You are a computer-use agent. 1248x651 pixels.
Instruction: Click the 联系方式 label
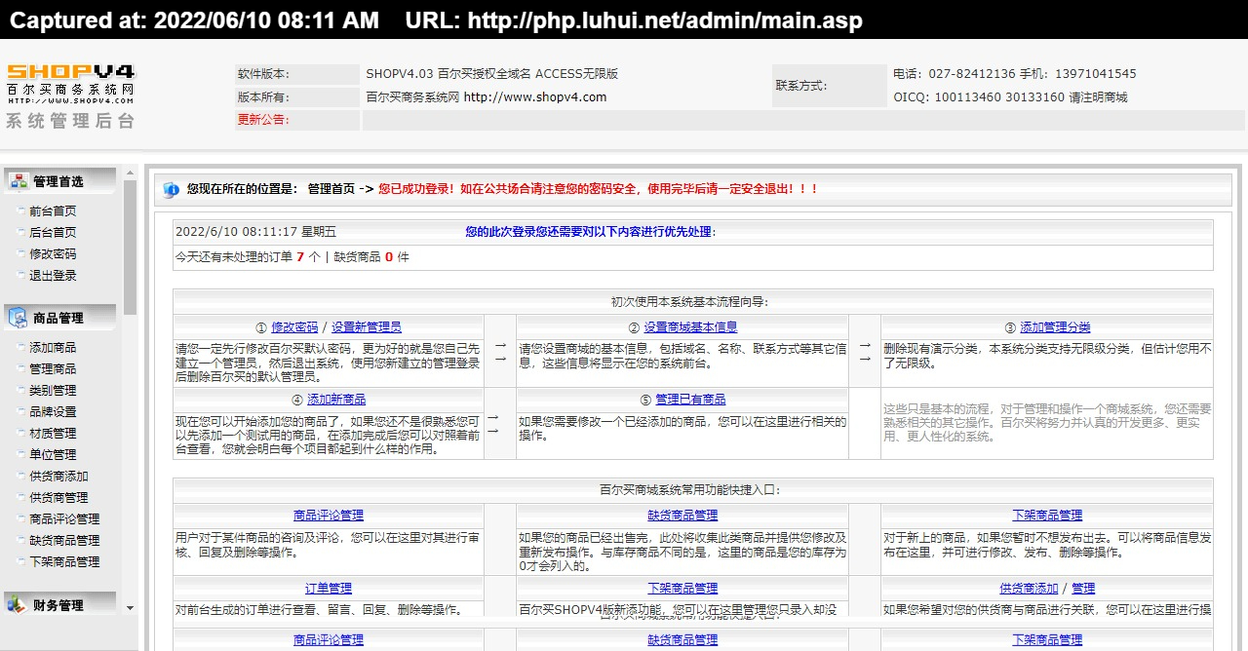pos(801,85)
